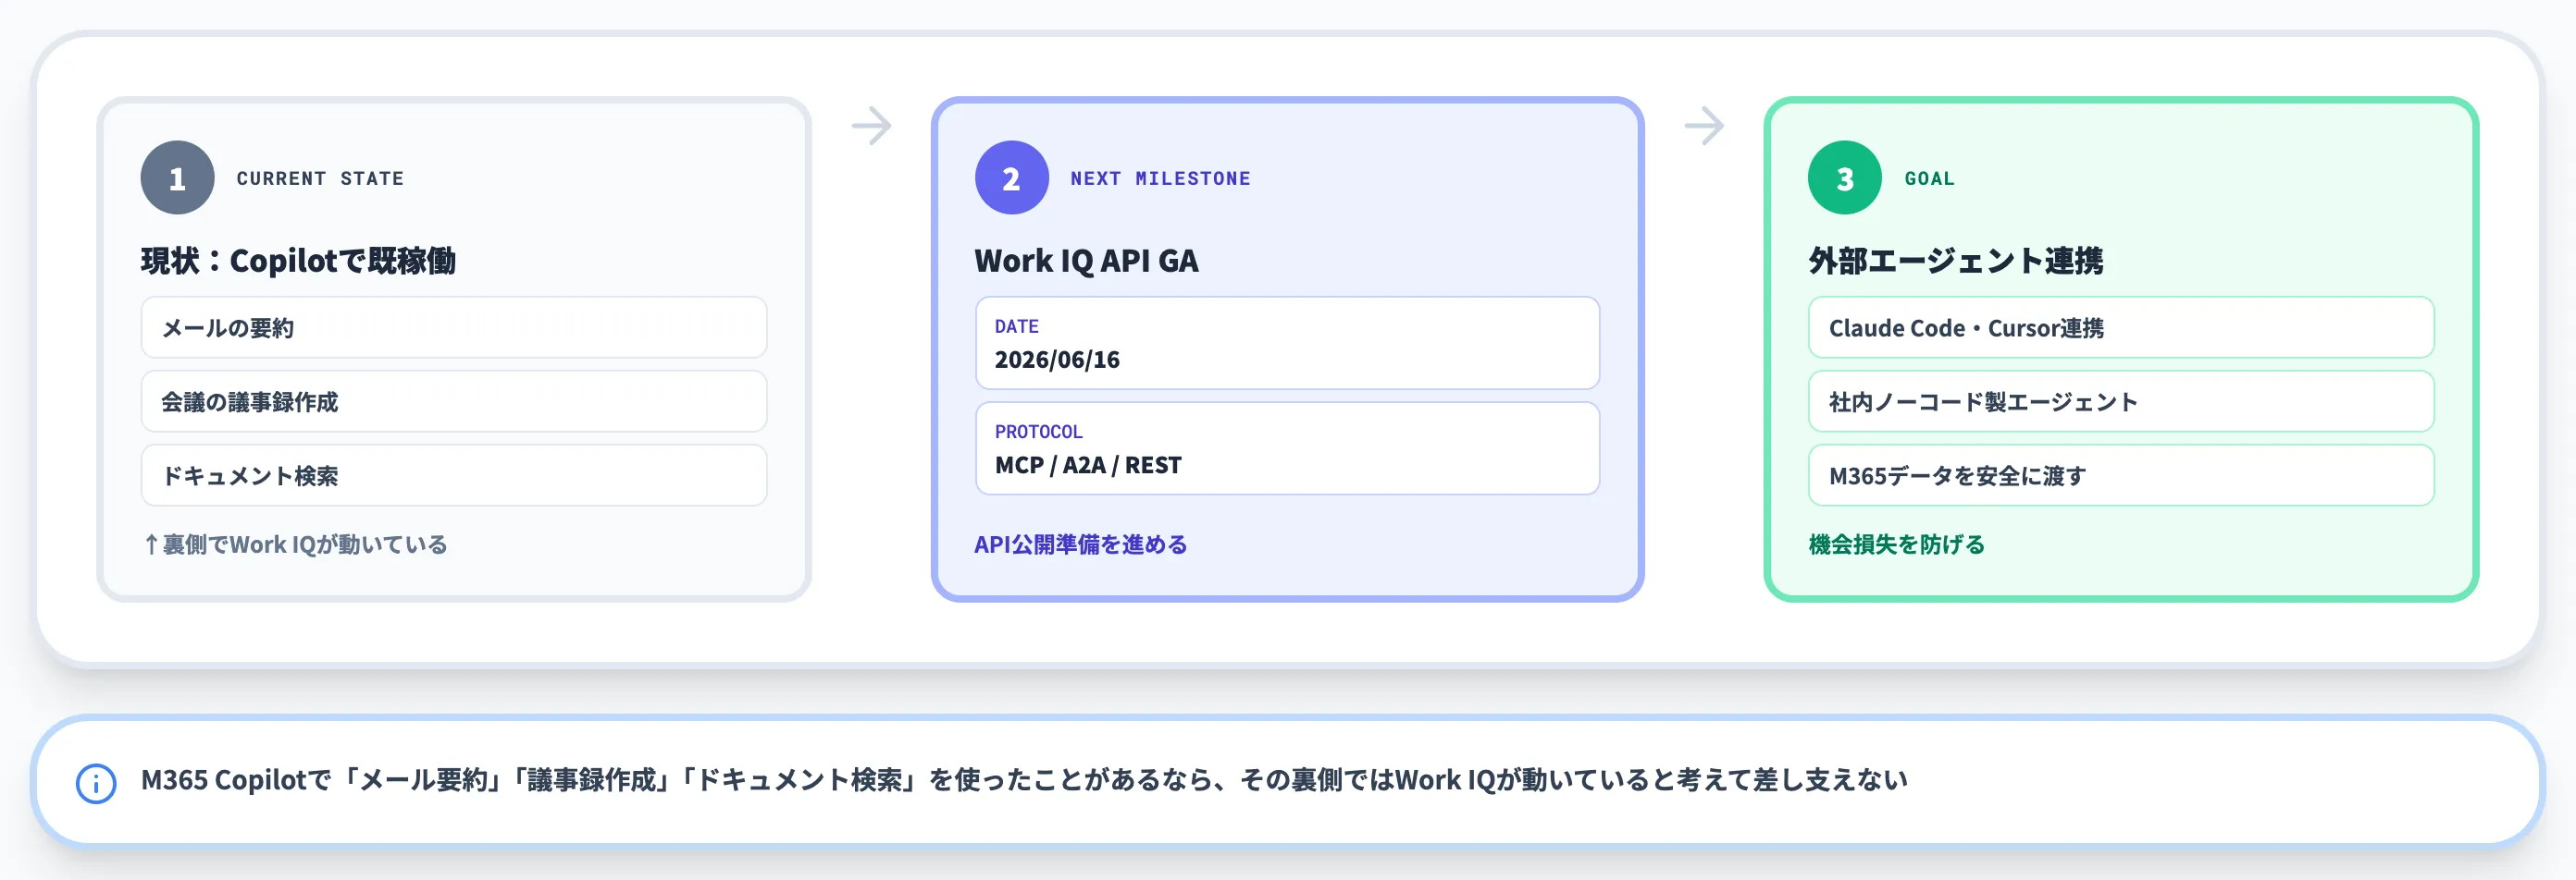Select the M365データを安全に渡す item

pos(2120,475)
